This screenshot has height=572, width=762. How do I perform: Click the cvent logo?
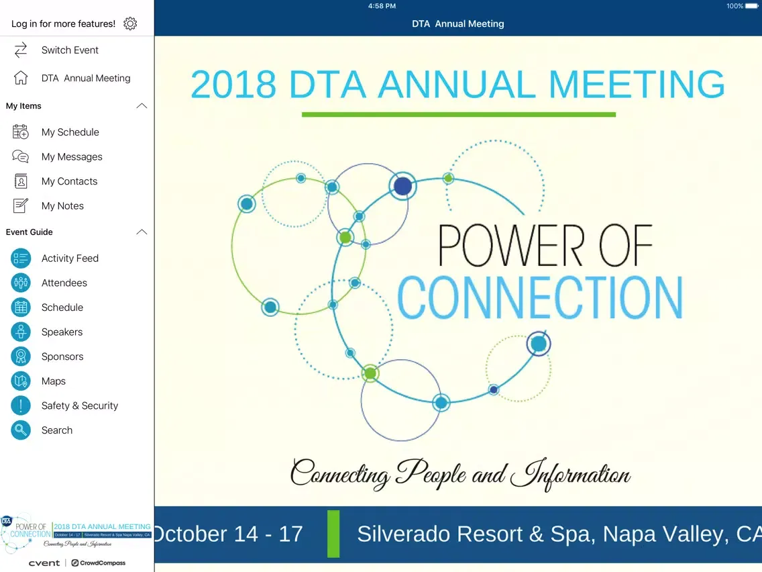click(44, 563)
